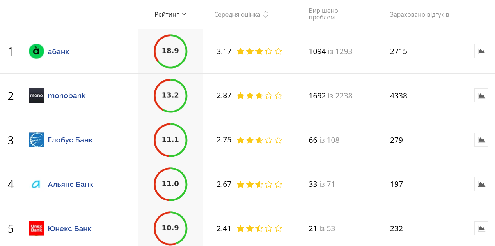Screen dimensions: 495x246
Task: Open the chart icon for абанк row
Action: (481, 51)
